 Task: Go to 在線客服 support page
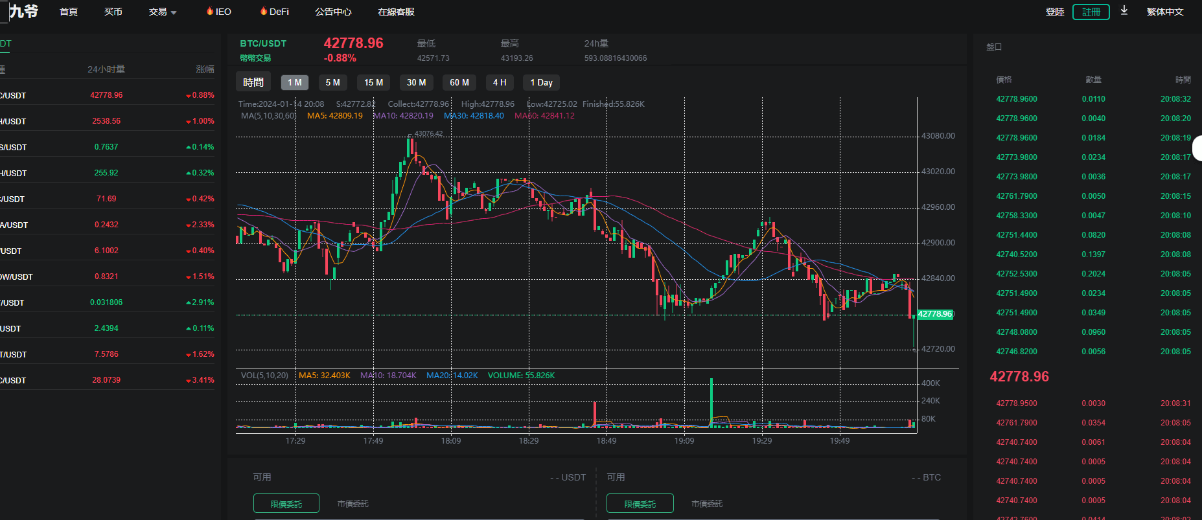point(396,12)
